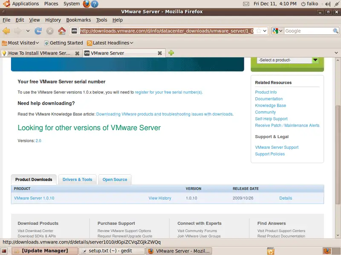The width and height of the screenshot is (341, 255).
Task: Close the VMware Server tab
Action: pyautogui.click(x=159, y=53)
